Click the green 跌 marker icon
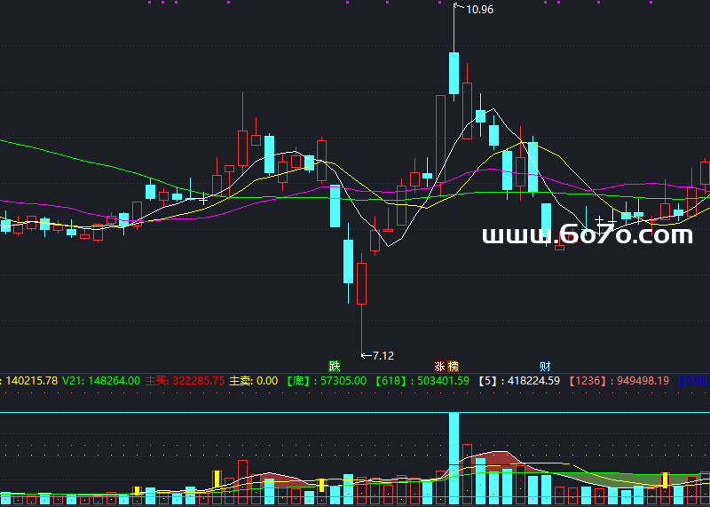 point(335,366)
